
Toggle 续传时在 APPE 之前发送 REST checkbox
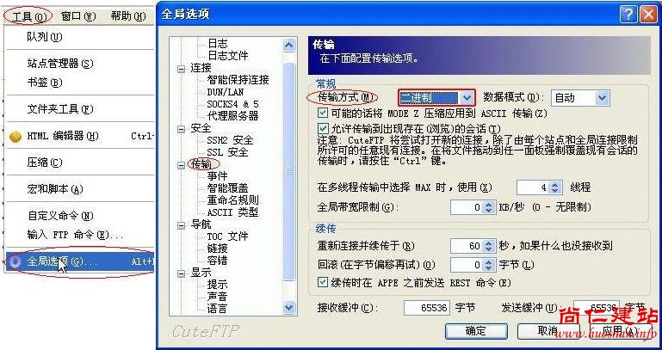(x=323, y=282)
